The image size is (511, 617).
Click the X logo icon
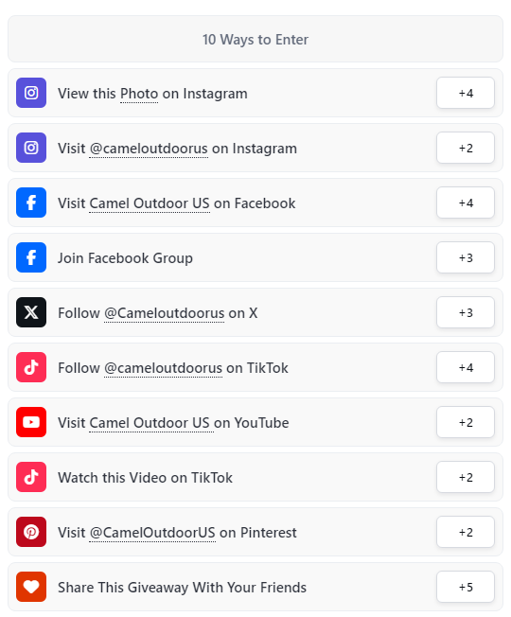tap(31, 312)
